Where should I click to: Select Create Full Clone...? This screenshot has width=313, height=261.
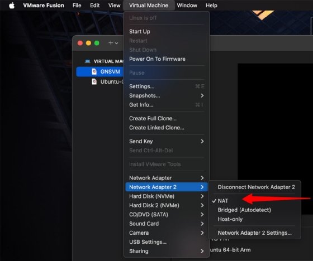pos(167,119)
